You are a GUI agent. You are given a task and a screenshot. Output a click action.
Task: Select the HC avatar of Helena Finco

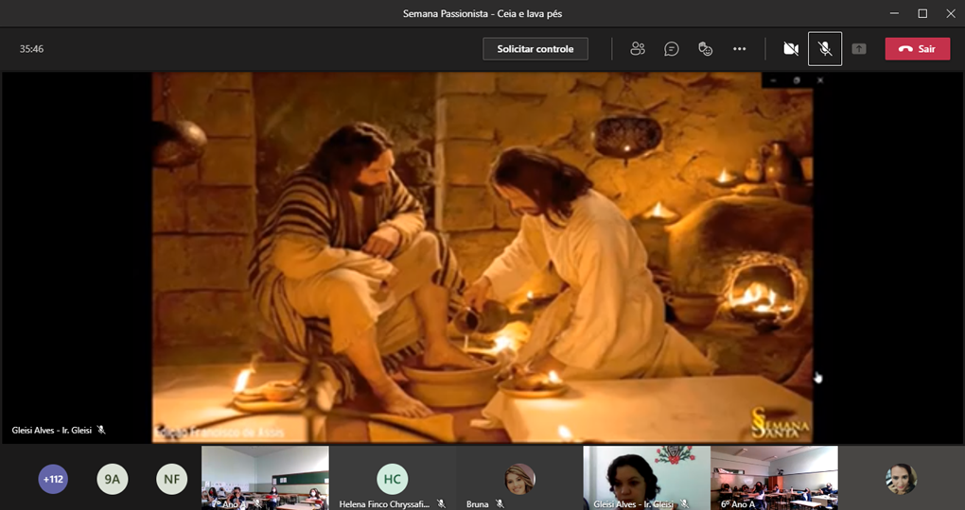(x=392, y=479)
